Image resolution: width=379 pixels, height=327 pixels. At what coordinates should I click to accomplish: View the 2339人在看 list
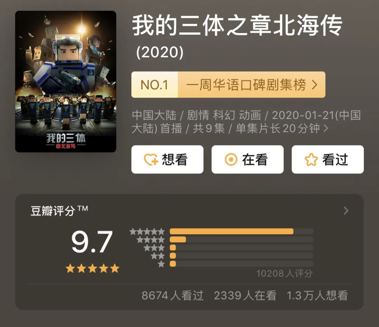pyautogui.click(x=245, y=295)
